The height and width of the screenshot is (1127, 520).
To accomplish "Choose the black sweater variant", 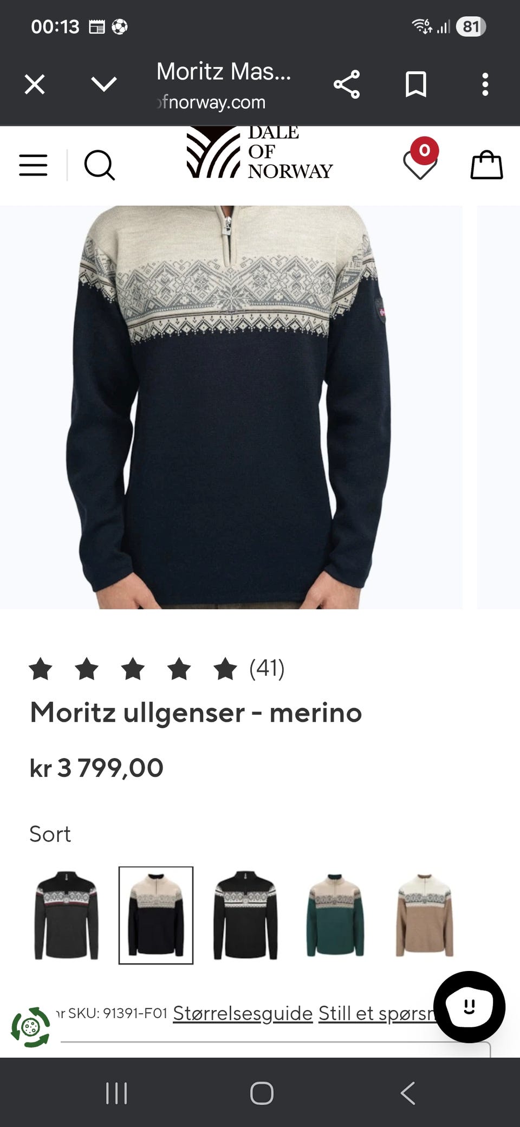I will pos(245,915).
